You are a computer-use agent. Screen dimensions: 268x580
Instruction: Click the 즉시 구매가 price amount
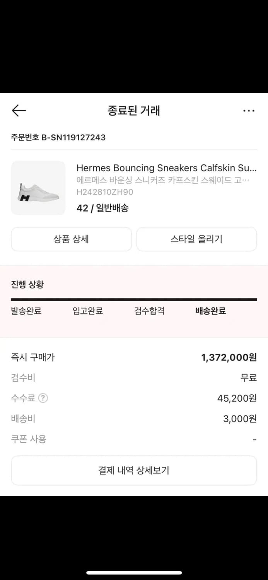coord(229,357)
